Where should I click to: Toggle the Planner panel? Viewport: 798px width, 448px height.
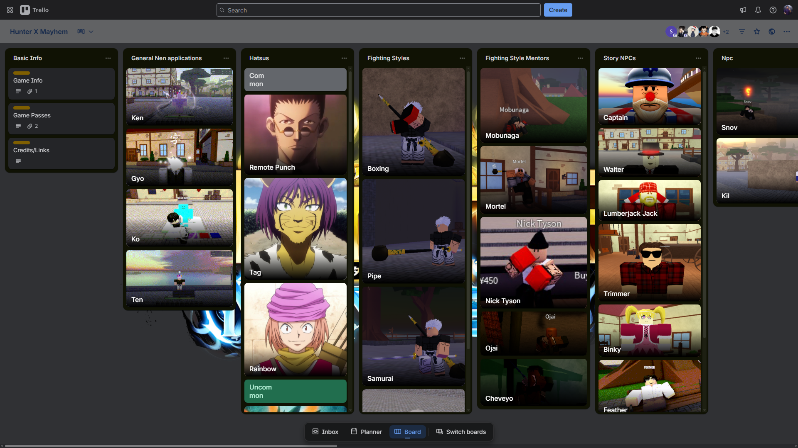[x=366, y=432]
